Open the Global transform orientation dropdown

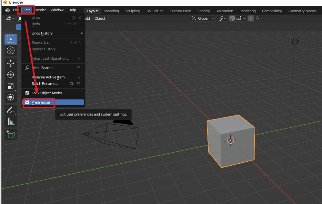coord(203,19)
